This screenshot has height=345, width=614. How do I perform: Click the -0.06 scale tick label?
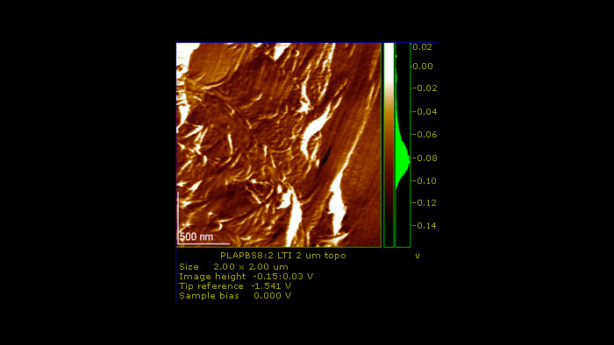point(424,134)
